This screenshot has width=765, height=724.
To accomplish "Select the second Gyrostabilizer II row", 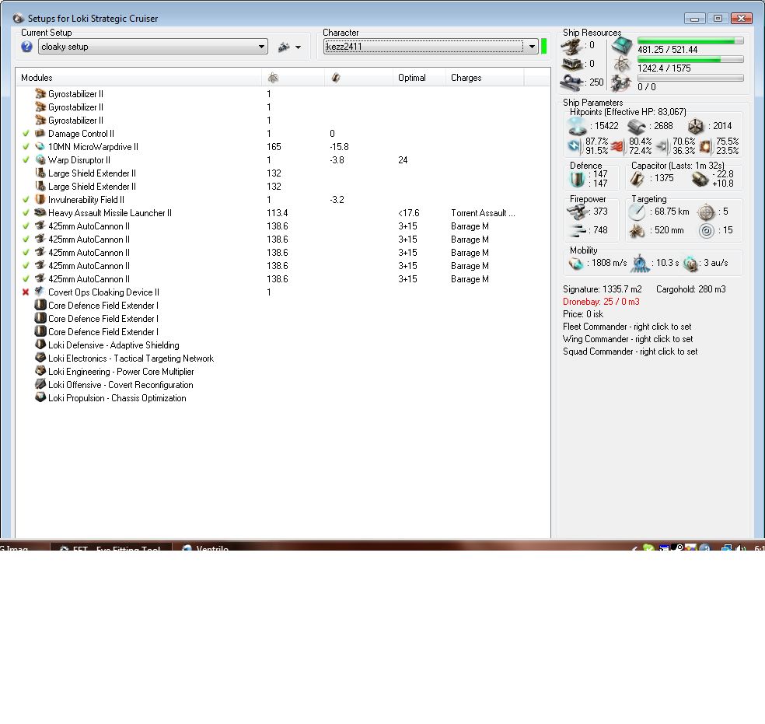I will (283, 107).
